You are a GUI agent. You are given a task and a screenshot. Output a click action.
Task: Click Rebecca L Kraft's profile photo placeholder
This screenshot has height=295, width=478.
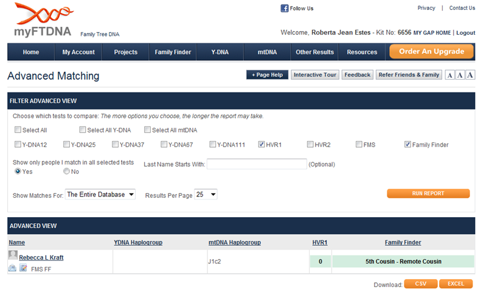[13, 256]
